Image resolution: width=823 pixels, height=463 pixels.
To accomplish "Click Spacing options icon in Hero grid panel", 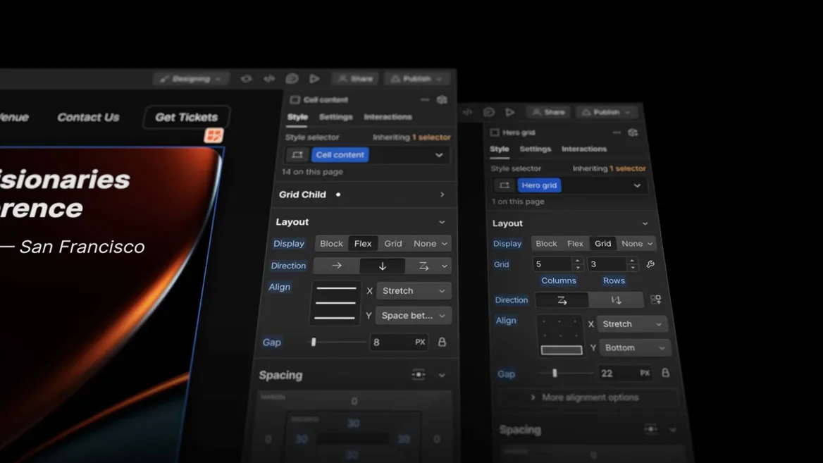I will [651, 429].
